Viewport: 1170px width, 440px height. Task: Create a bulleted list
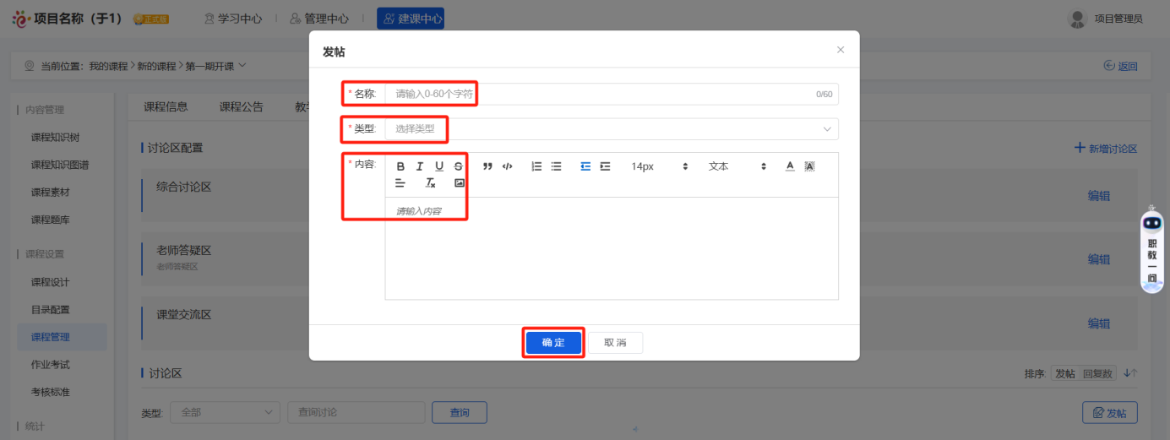[x=556, y=166]
